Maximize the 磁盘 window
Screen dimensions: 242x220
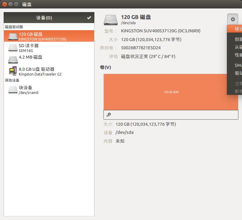point(16,4)
